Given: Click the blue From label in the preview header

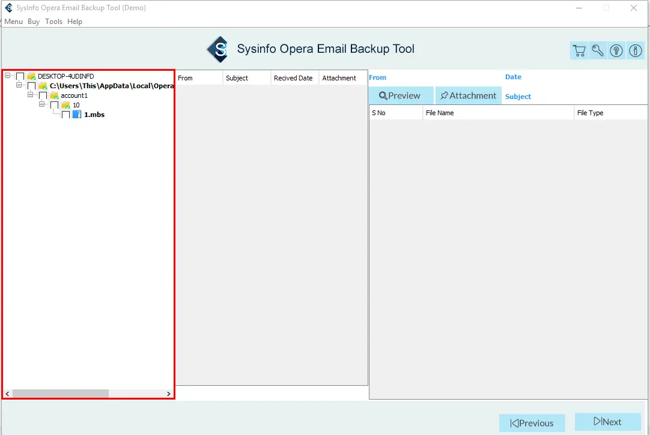Looking at the screenshot, I should [378, 77].
